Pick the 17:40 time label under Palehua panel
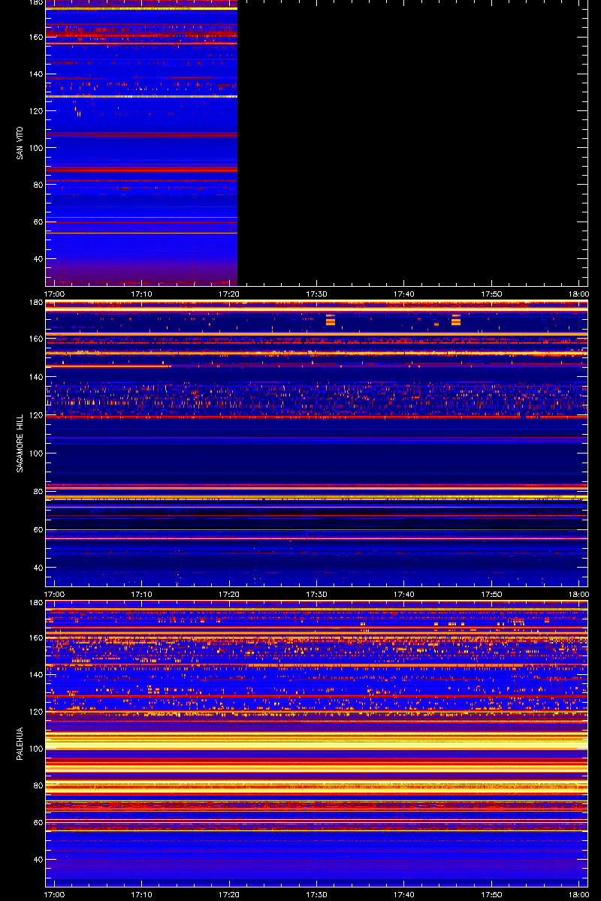 point(404,895)
